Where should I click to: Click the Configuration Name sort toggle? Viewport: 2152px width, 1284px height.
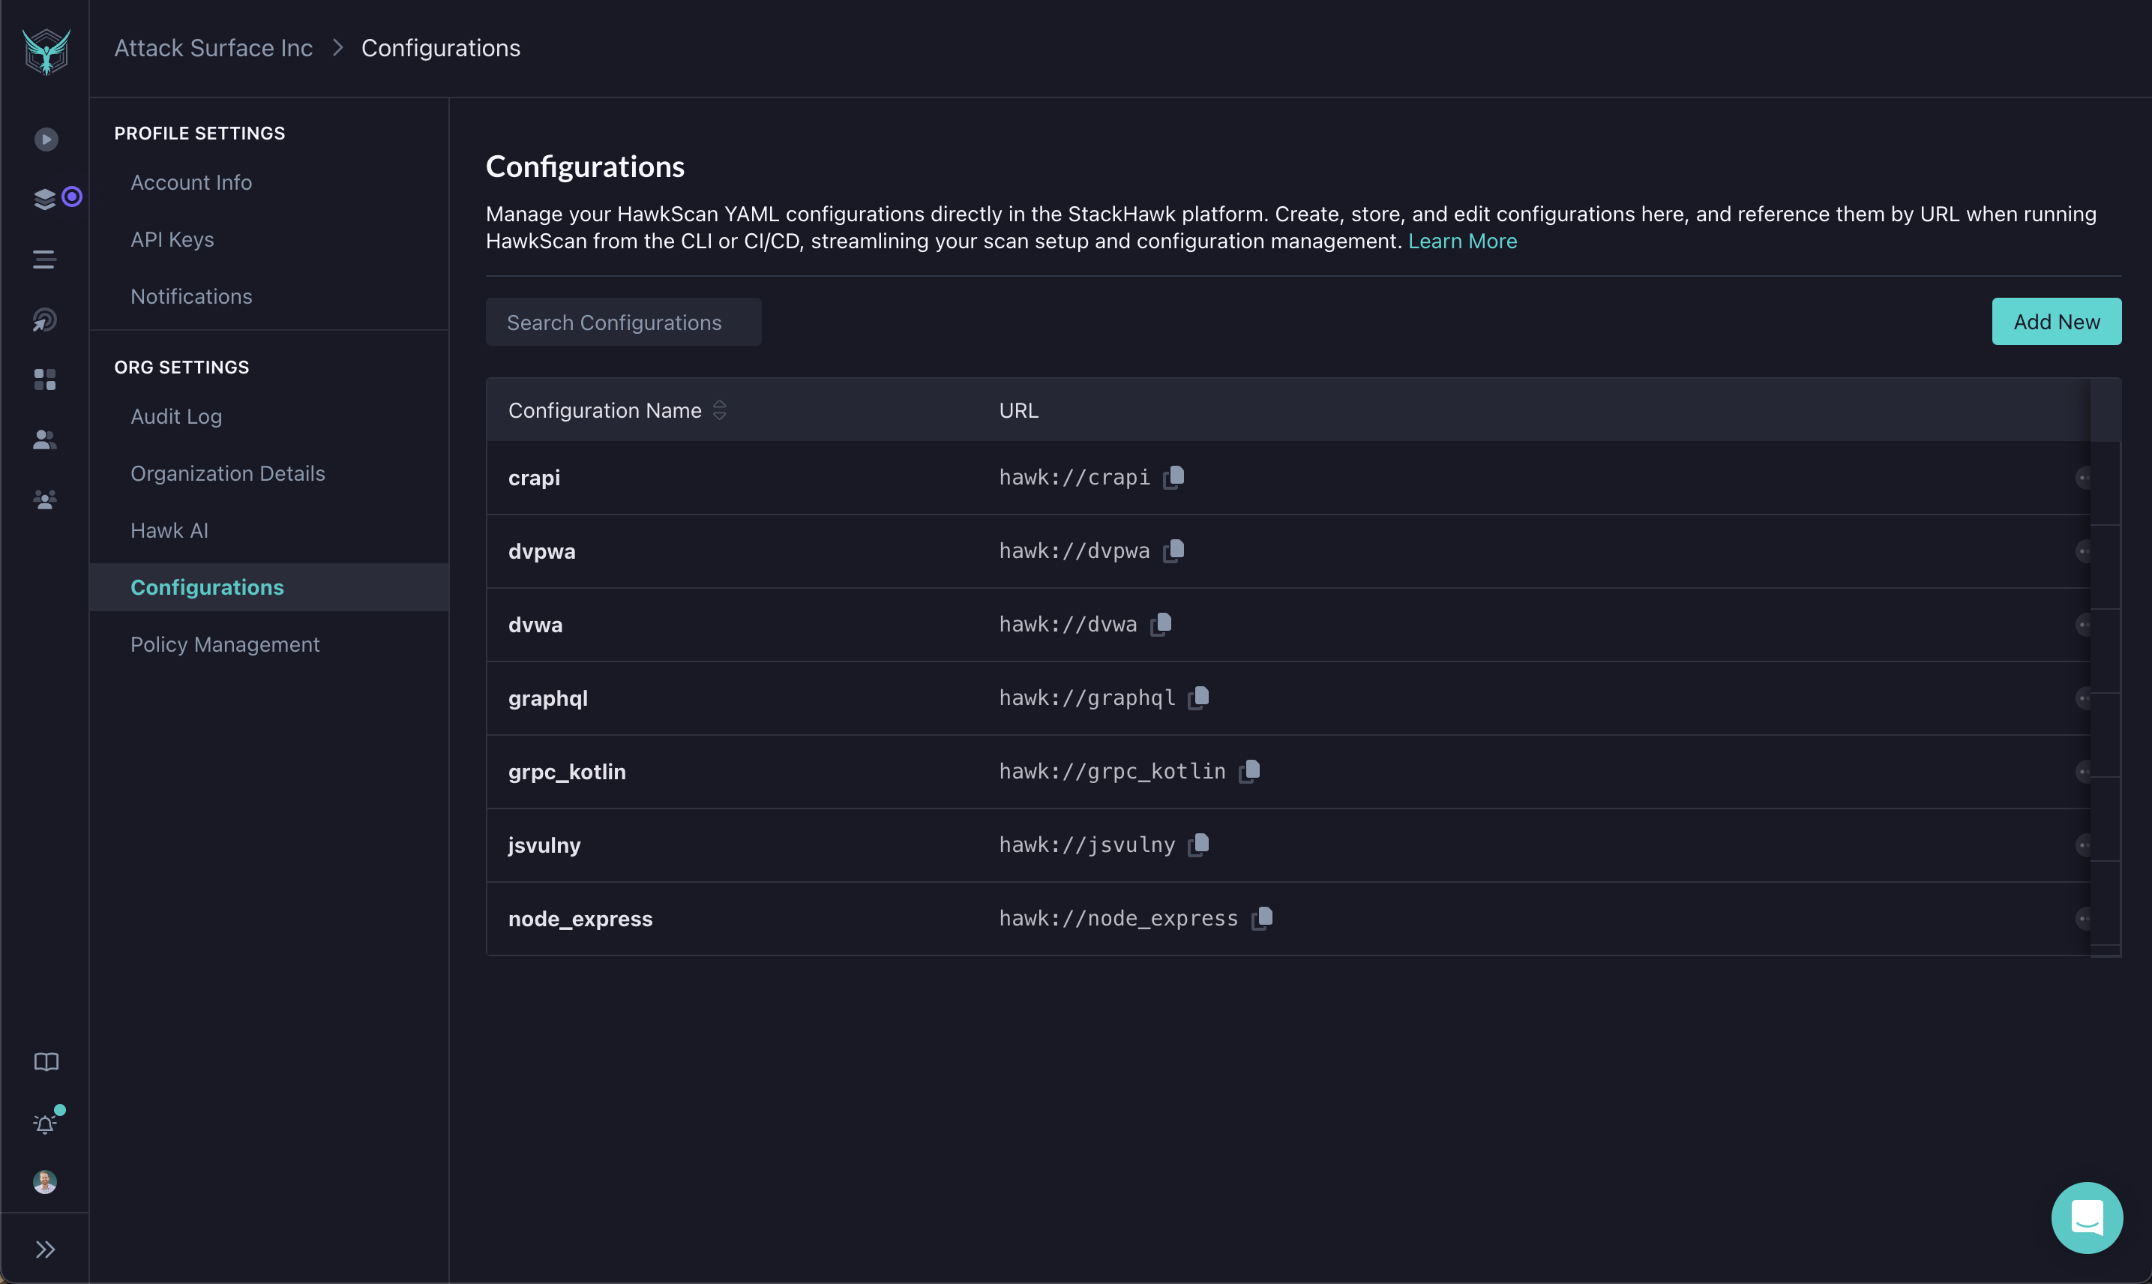718,408
